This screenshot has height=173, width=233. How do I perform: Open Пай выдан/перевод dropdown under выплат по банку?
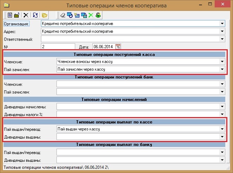coord(222,152)
